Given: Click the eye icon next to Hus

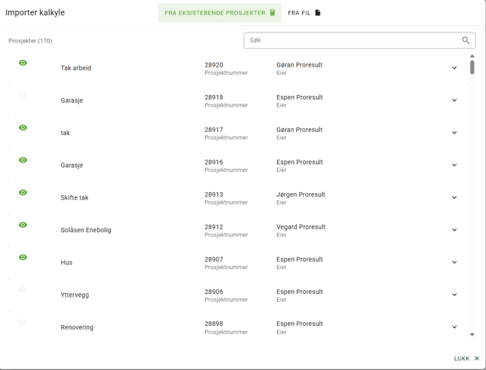Looking at the screenshot, I should 23,258.
